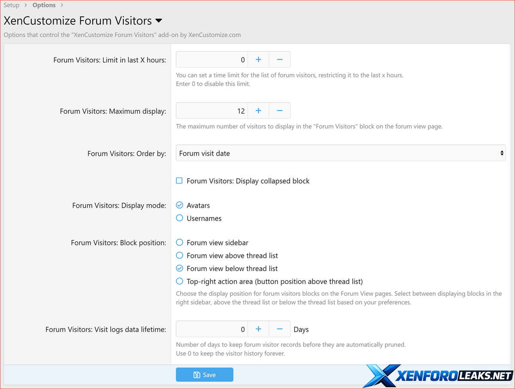The height and width of the screenshot is (389, 515).
Task: Increase the Limit in last X hours value
Action: click(x=258, y=60)
